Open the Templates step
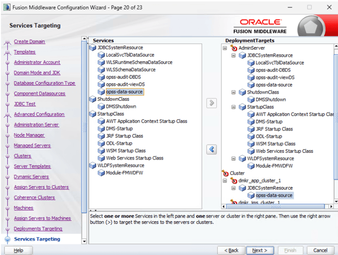 (x=25, y=52)
